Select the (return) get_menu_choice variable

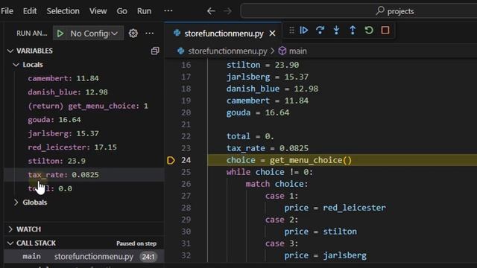point(84,106)
